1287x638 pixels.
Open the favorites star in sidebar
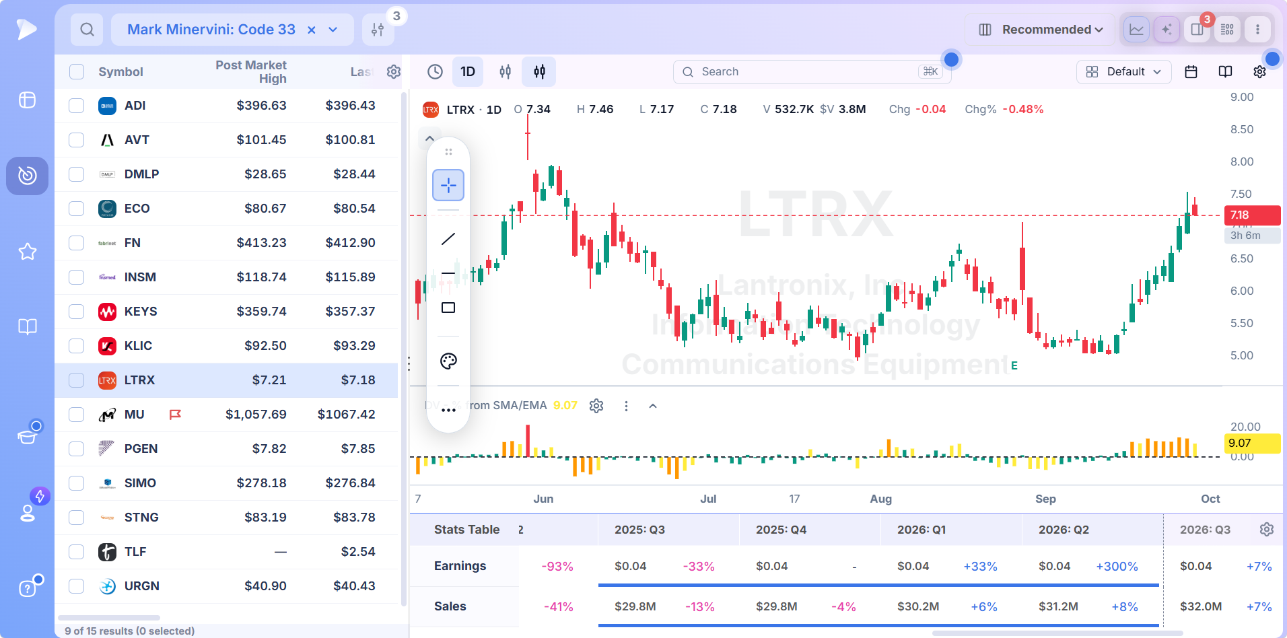pyautogui.click(x=27, y=252)
